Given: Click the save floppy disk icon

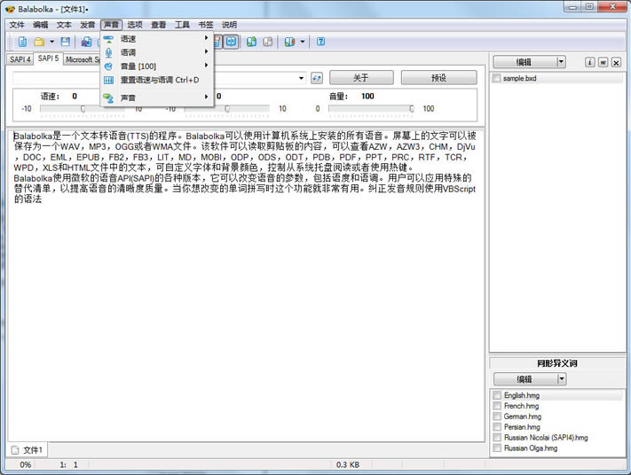Looking at the screenshot, I should pyautogui.click(x=66, y=42).
